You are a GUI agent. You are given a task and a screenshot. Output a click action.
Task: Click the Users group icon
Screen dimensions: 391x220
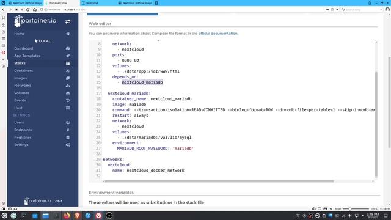coord(68,122)
